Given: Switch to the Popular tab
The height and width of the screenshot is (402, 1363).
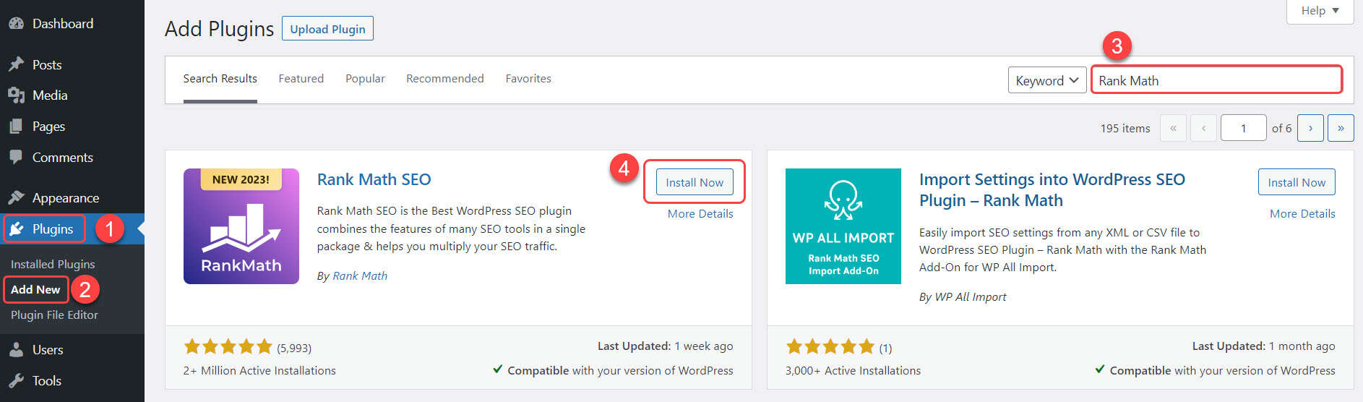Looking at the screenshot, I should click(x=365, y=79).
